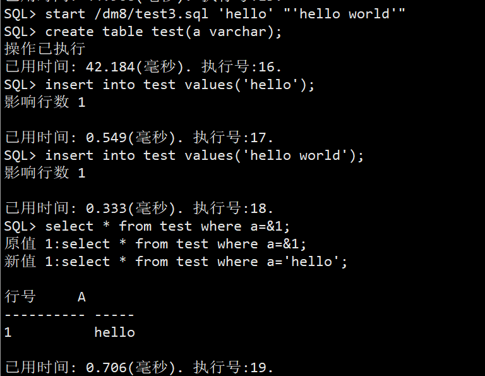Click the insert values('hello world') statement
Image resolution: width=485 pixels, height=376 pixels.
(205, 155)
